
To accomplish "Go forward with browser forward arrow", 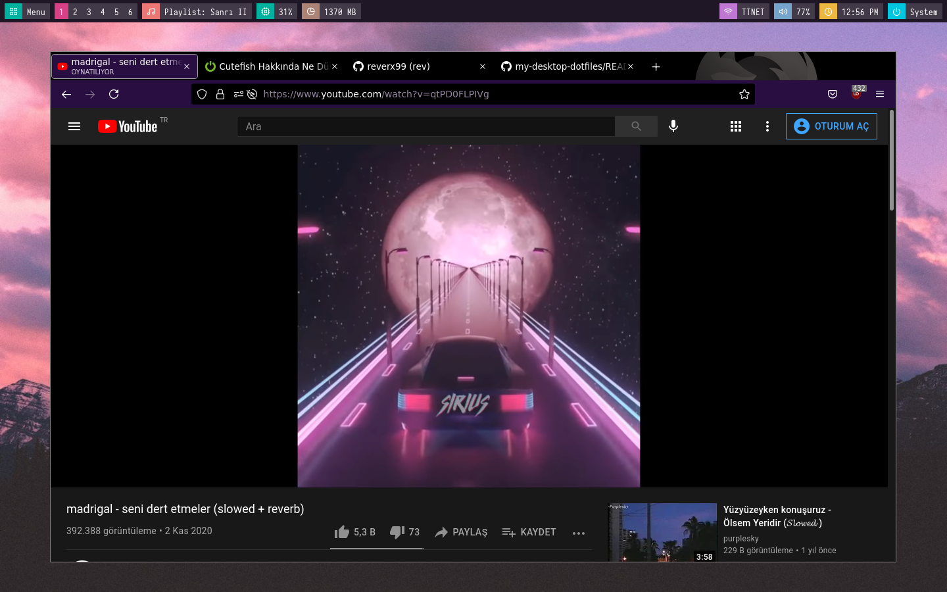I will click(x=90, y=94).
